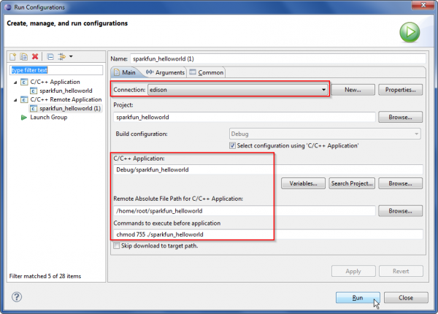This screenshot has height=314, width=438.
Task: Click the New... connection button
Action: point(353,90)
